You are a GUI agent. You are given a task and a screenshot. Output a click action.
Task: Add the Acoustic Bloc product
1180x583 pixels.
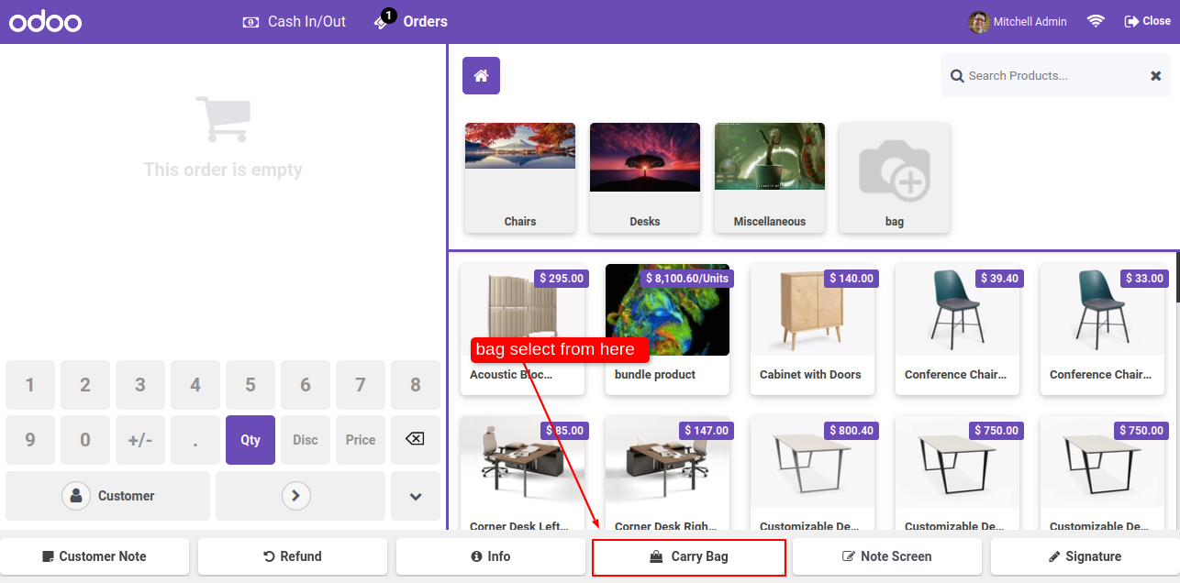point(522,330)
